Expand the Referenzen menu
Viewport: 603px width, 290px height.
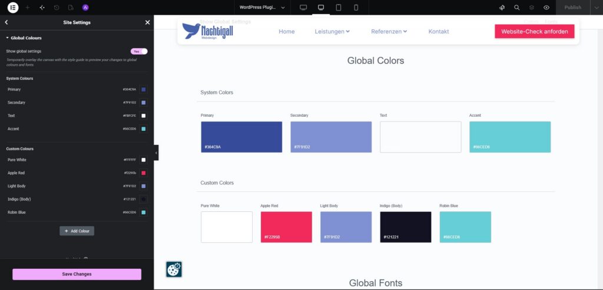coord(389,32)
